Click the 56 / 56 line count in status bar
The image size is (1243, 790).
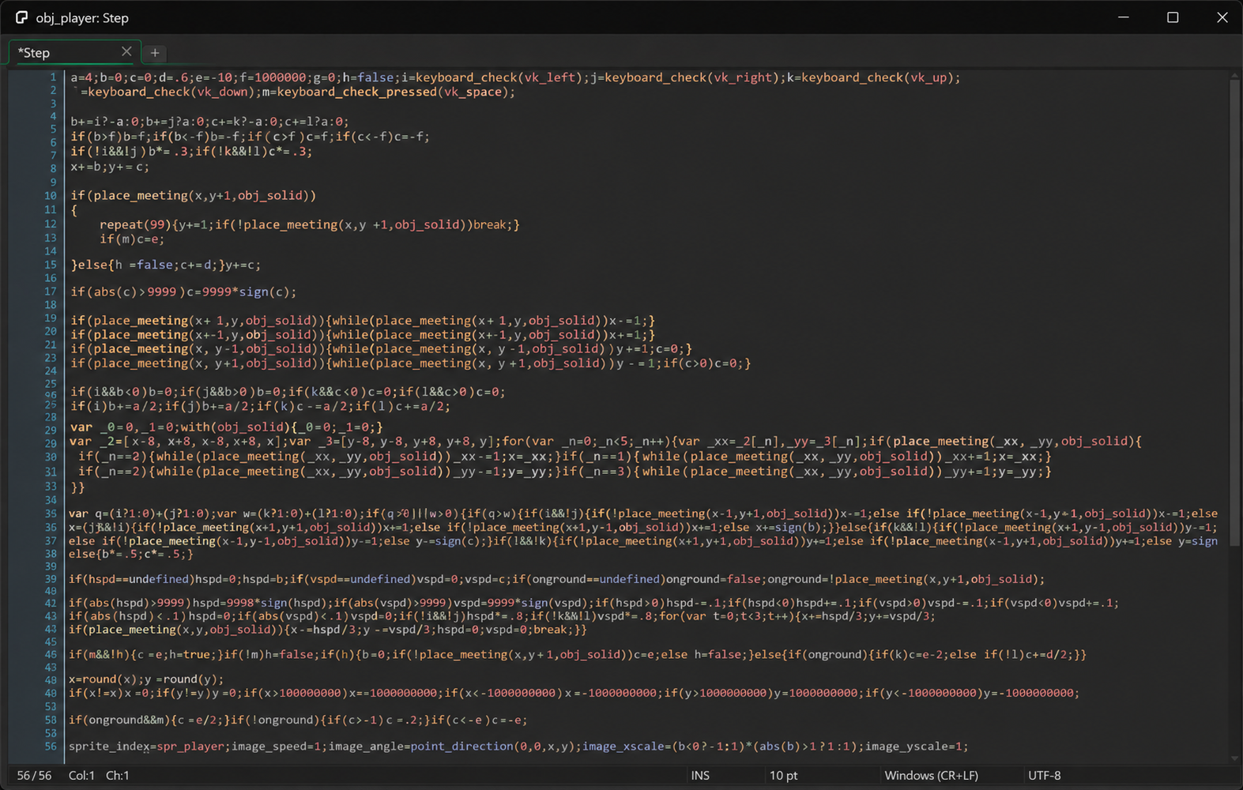[34, 776]
